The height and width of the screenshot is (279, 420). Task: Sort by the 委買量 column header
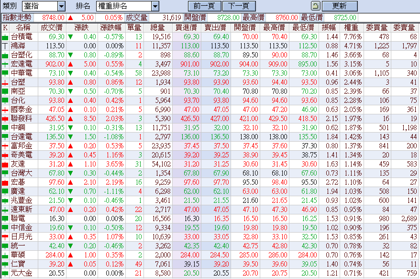(377, 28)
